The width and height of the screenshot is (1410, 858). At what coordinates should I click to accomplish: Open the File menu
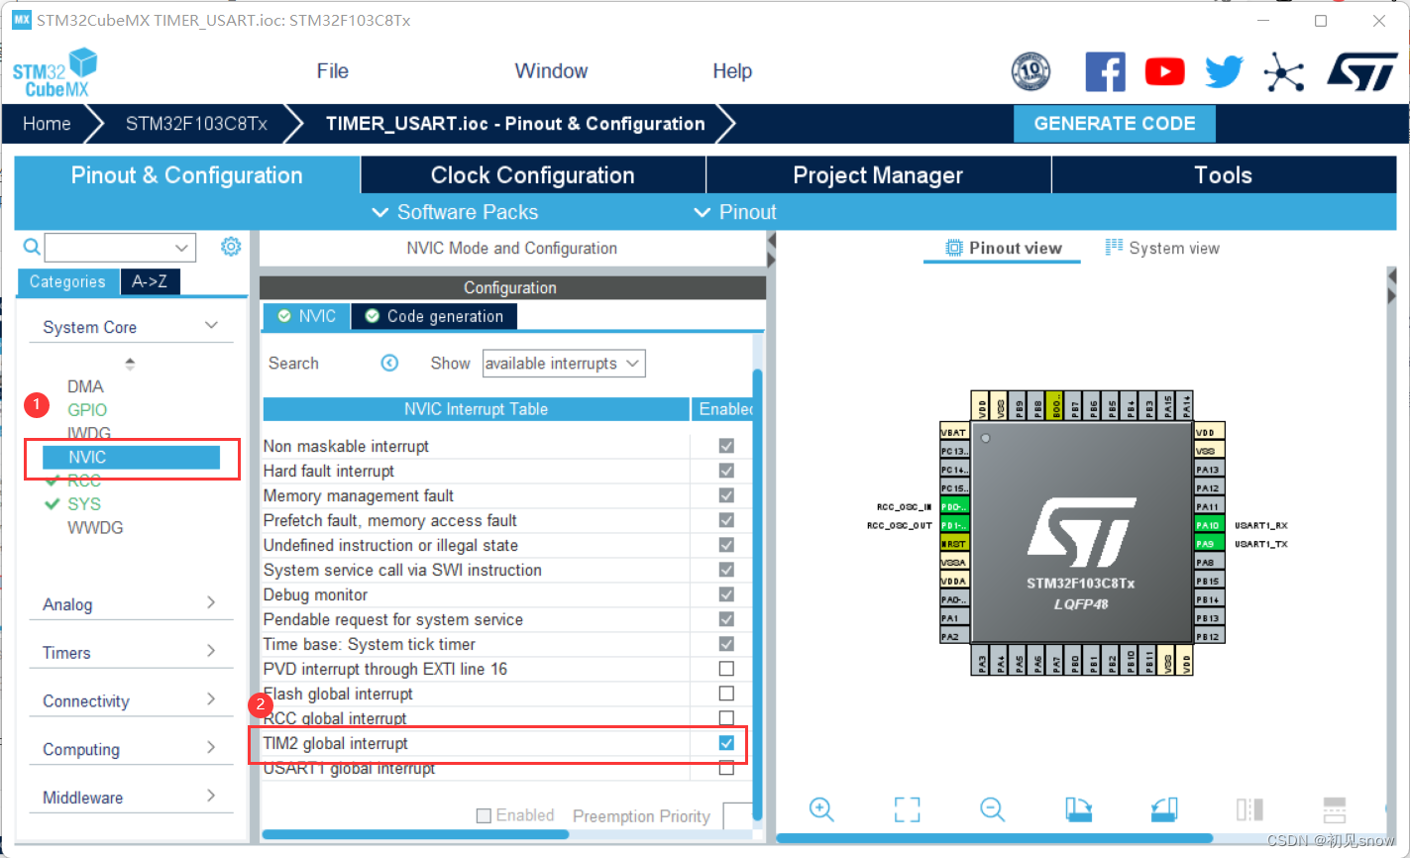click(x=333, y=71)
